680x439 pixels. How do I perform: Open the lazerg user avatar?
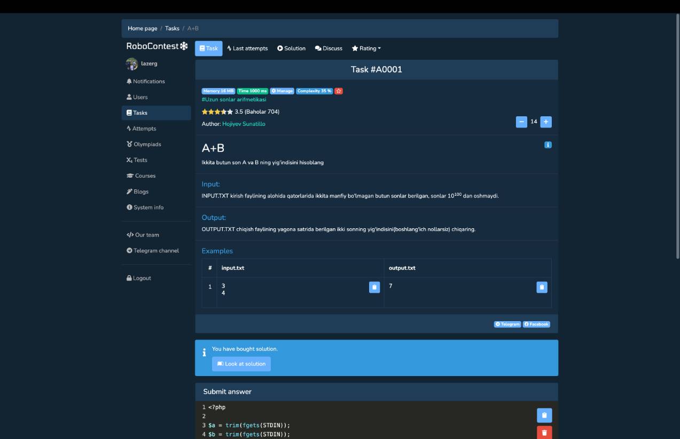point(131,64)
